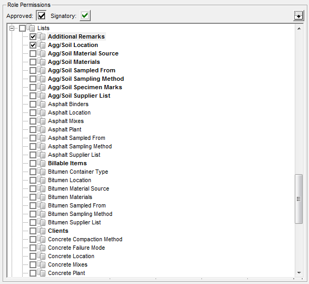Click the icon next to Agg/Soil Materials
The image size is (309, 284).
41,62
